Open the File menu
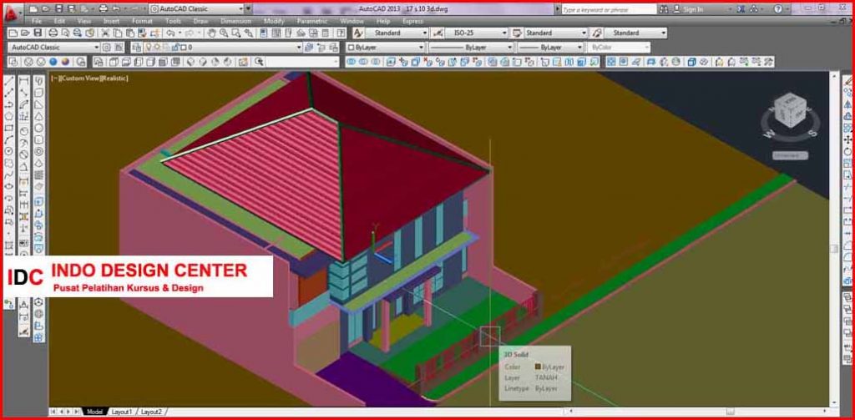 (37, 21)
